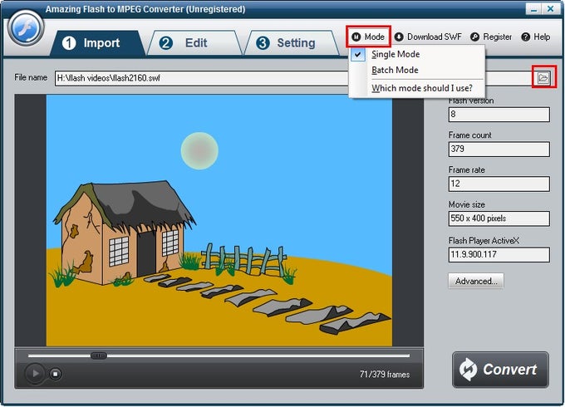Image resolution: width=565 pixels, height=407 pixels.
Task: Close the converter window
Action: click(x=551, y=8)
